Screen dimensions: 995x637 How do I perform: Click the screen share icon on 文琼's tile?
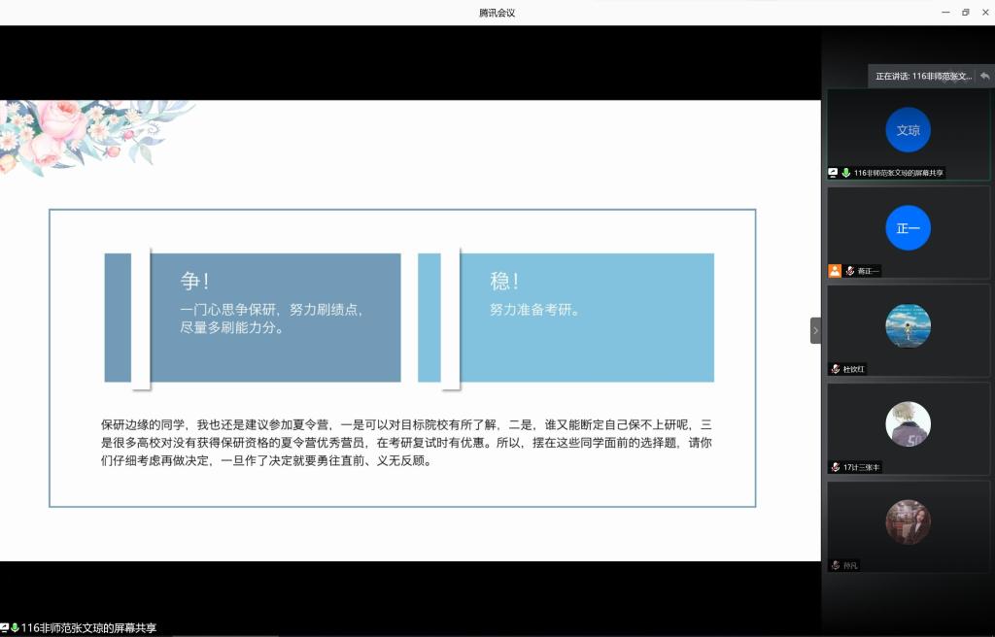[832, 173]
